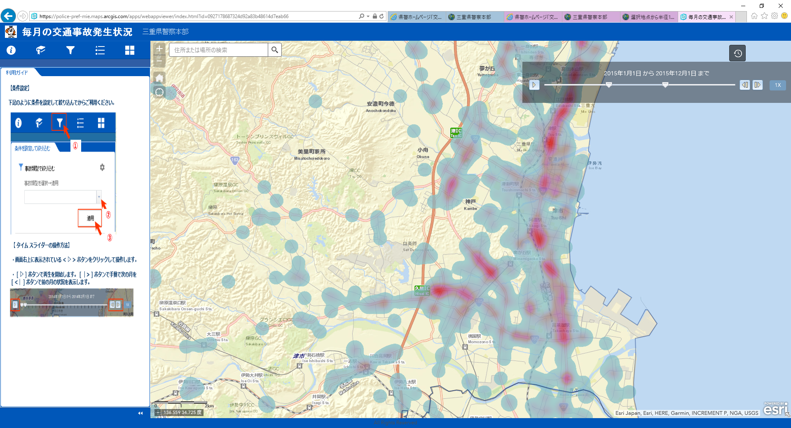The height and width of the screenshot is (428, 791).
Task: Click the map zoom out button
Action: click(x=159, y=61)
